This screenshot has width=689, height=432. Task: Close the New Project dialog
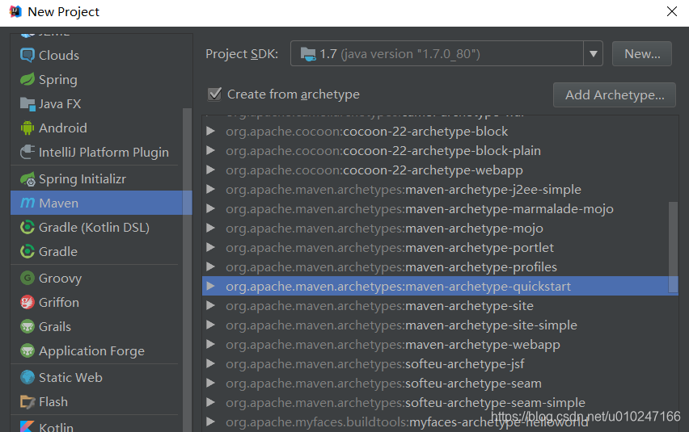click(x=672, y=11)
